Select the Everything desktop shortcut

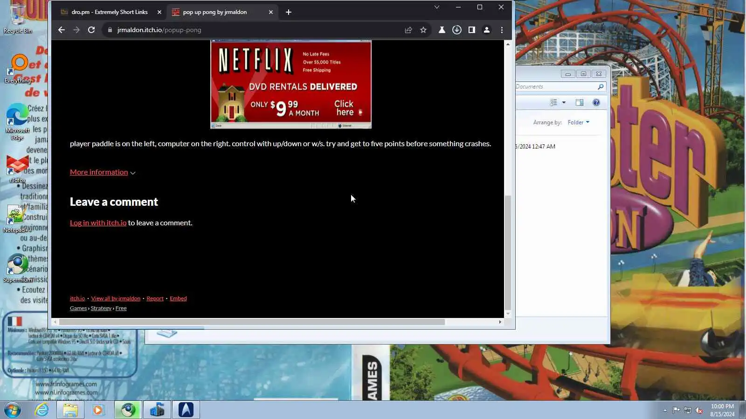click(x=18, y=69)
